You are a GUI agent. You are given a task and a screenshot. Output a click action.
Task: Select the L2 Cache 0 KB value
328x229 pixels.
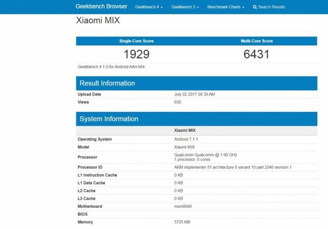click(179, 191)
